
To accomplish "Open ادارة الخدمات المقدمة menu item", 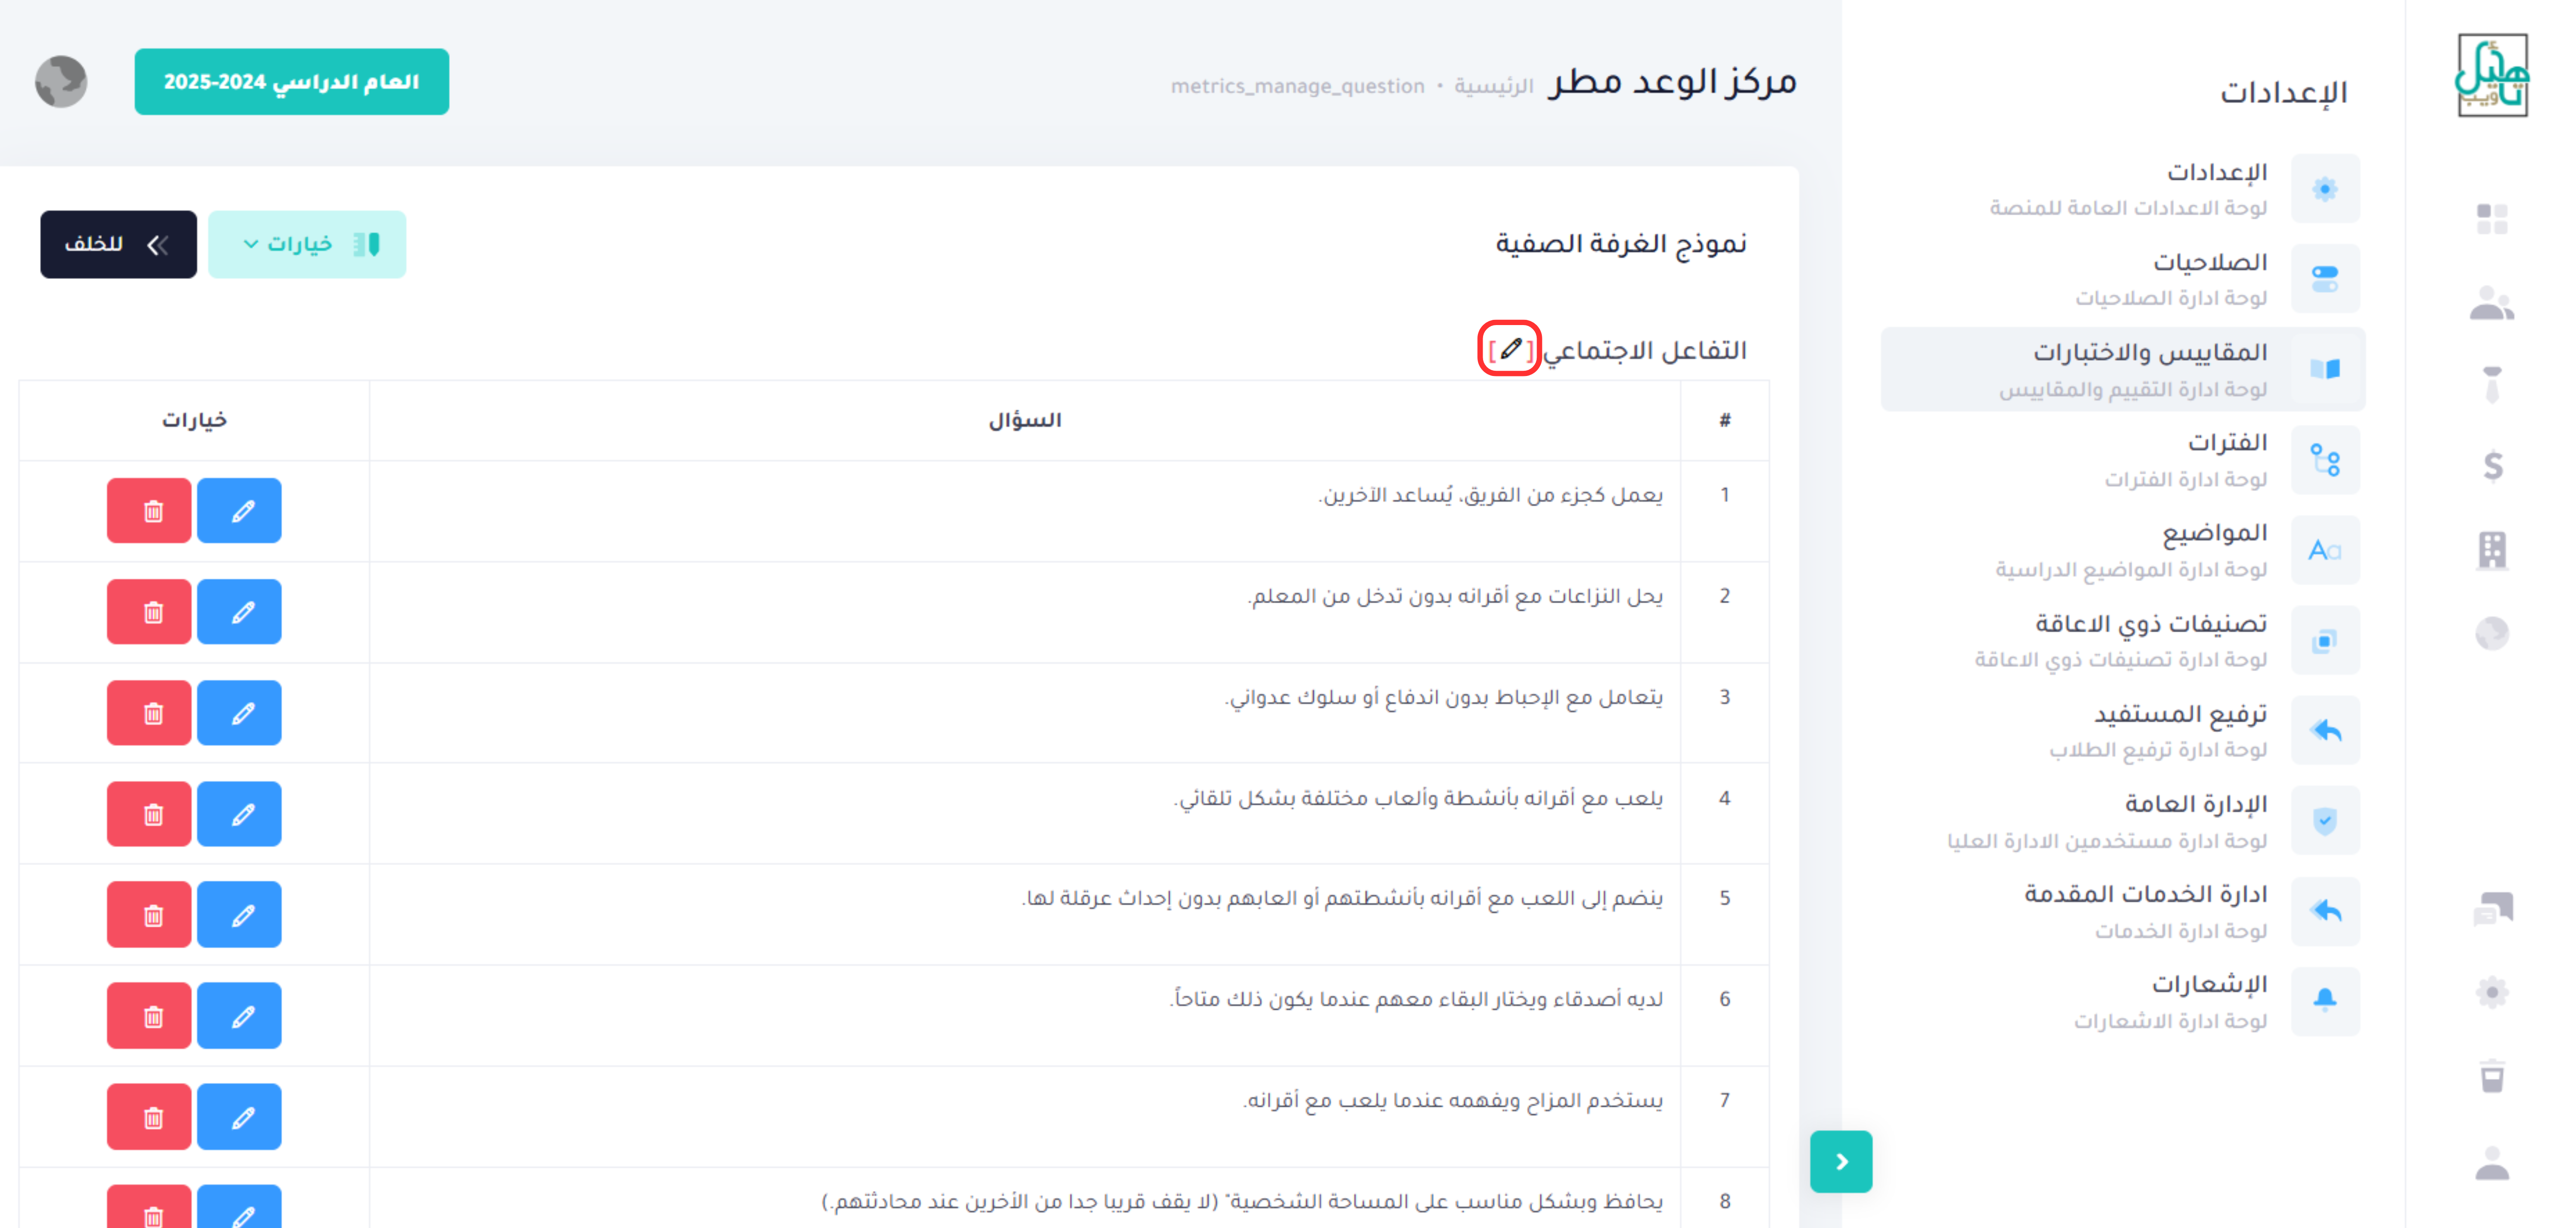I will 2123,911.
